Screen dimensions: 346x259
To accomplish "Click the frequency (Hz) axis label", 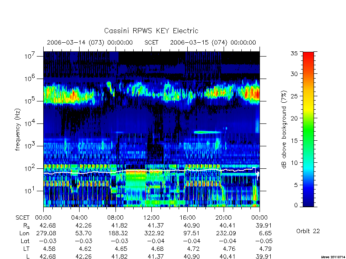I will 18,129.
